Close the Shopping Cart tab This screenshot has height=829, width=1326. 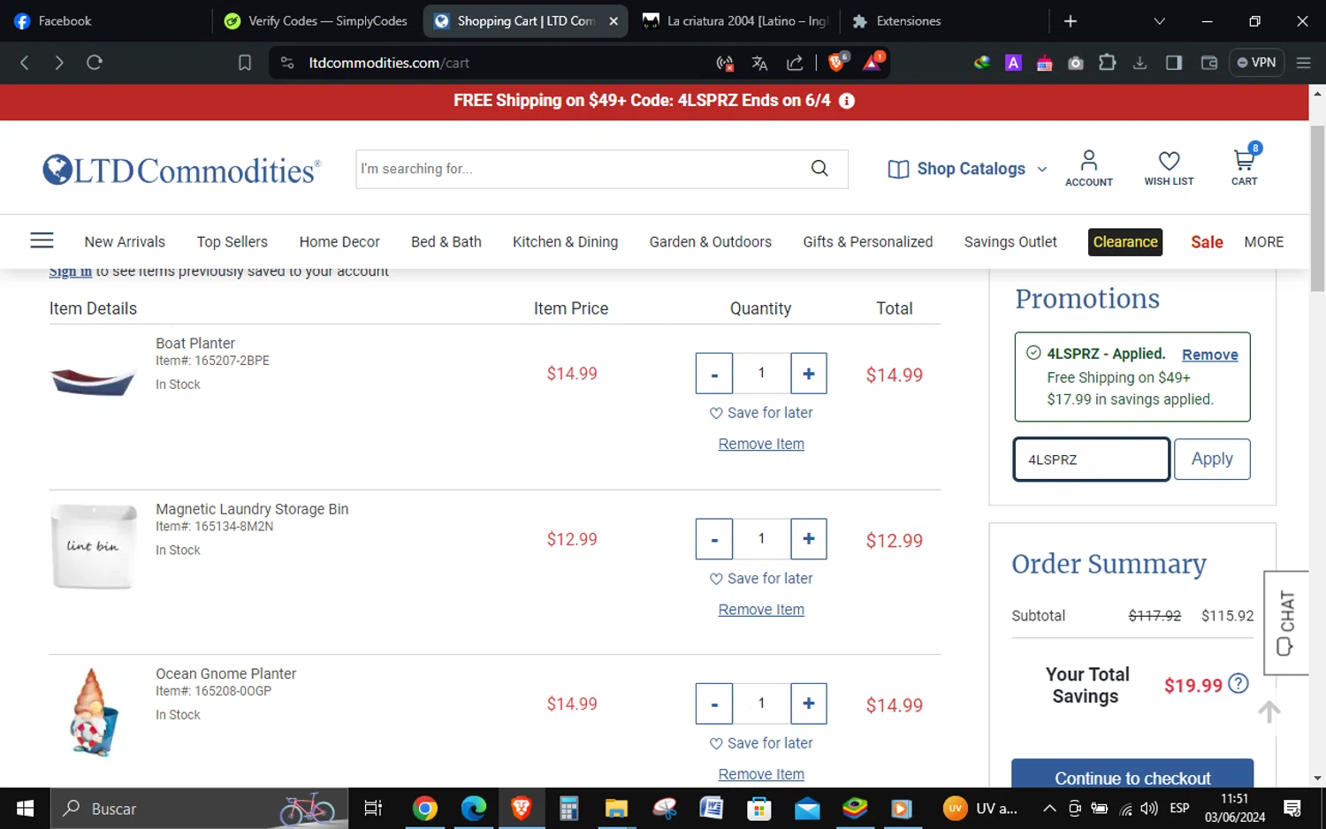pyautogui.click(x=613, y=21)
